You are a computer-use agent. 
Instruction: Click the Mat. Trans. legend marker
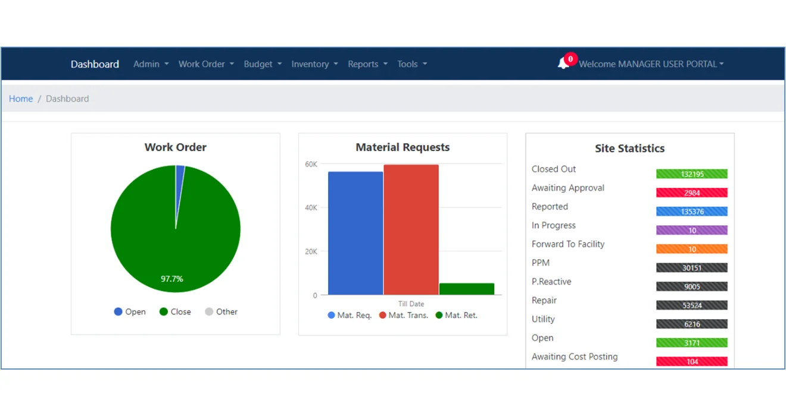click(383, 316)
